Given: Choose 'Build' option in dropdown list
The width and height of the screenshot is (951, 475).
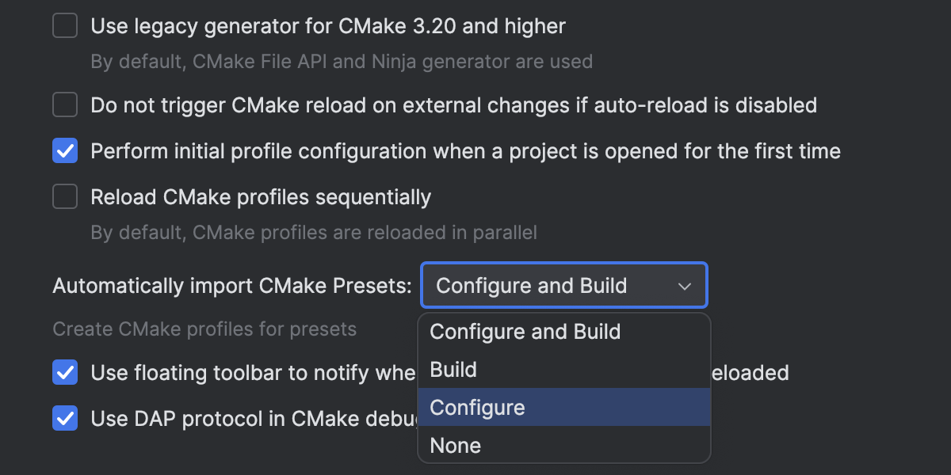Looking at the screenshot, I should [453, 370].
